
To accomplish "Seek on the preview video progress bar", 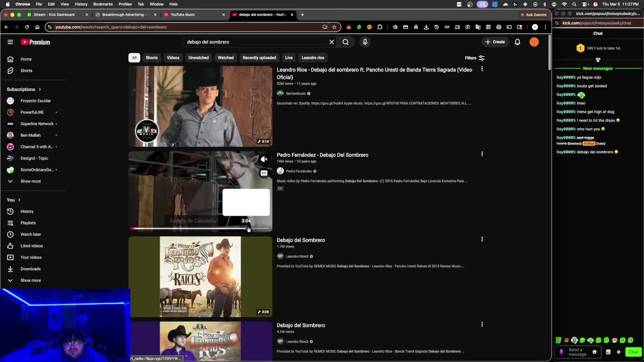I will (200, 229).
